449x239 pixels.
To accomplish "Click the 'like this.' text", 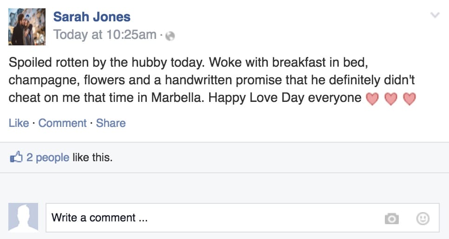I will 92,157.
